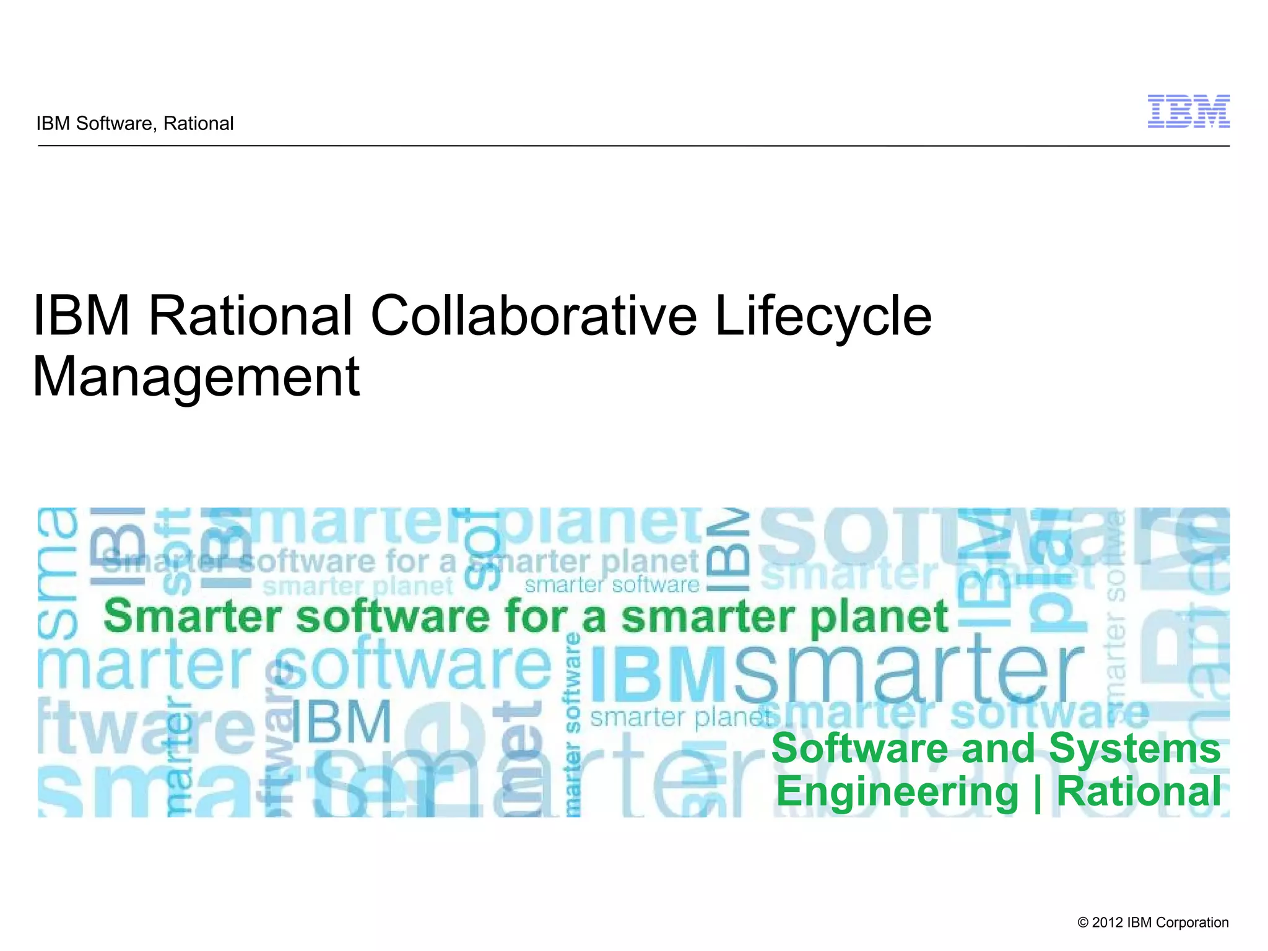The height and width of the screenshot is (951, 1268).
Task: Click green 'Smarter software for a smarter planet' tagline
Action: click(525, 617)
